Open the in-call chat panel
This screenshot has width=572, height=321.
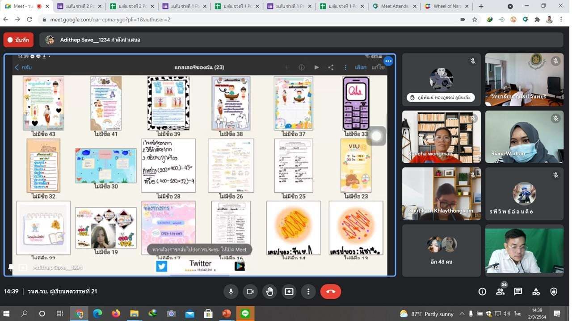[x=518, y=292]
